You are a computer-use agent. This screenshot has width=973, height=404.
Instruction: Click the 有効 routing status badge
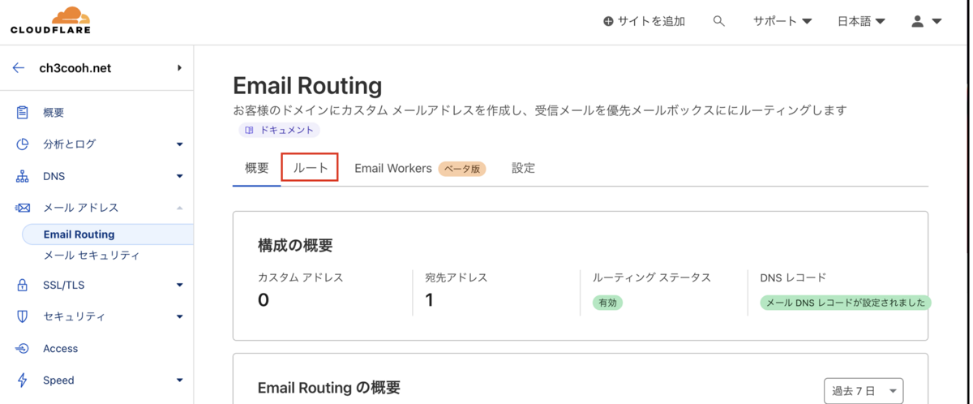pyautogui.click(x=607, y=303)
